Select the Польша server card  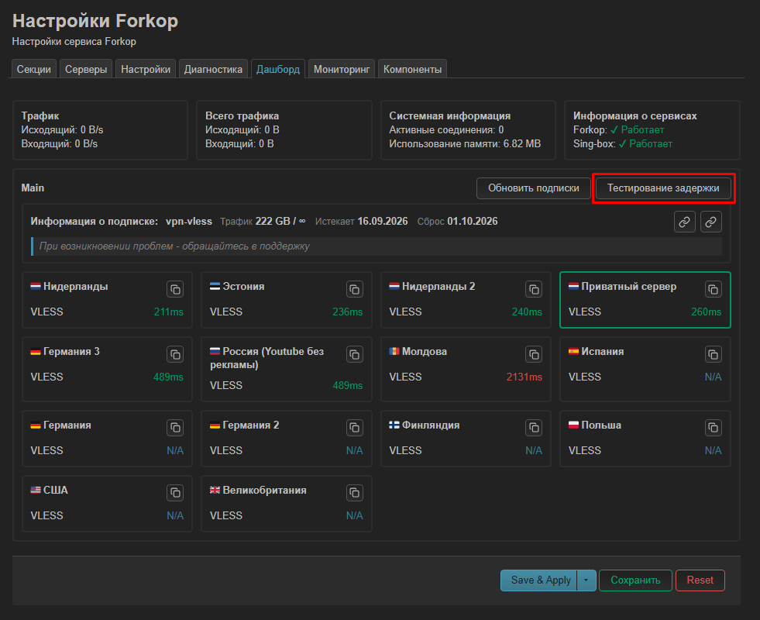tap(645, 439)
